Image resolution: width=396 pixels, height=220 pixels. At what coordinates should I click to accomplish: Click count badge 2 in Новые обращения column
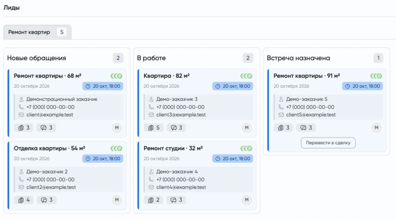[118, 58]
